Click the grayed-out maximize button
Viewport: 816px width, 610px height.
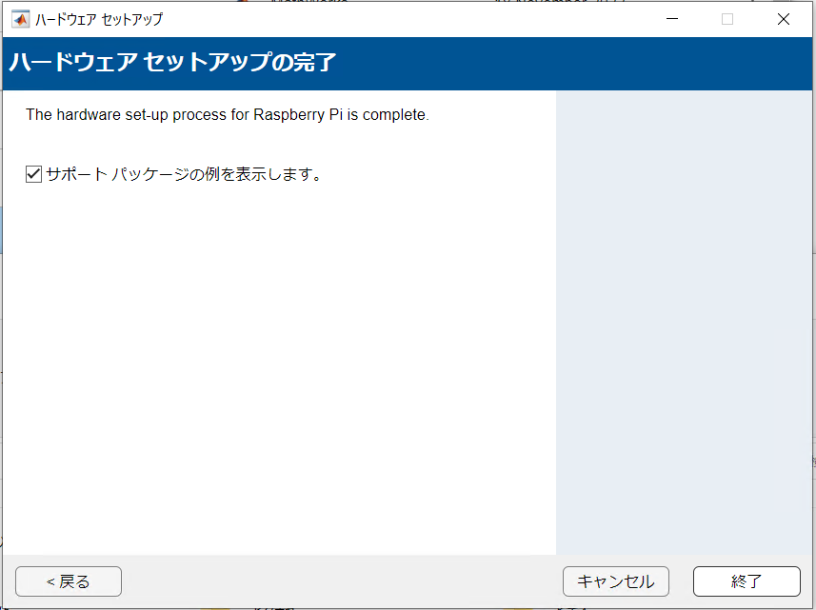pyautogui.click(x=727, y=19)
